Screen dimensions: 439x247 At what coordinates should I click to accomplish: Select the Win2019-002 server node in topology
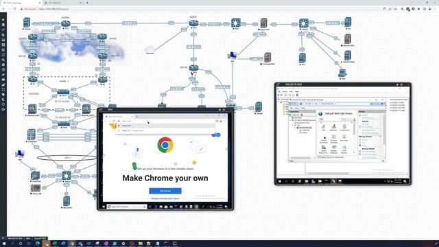coord(348,56)
